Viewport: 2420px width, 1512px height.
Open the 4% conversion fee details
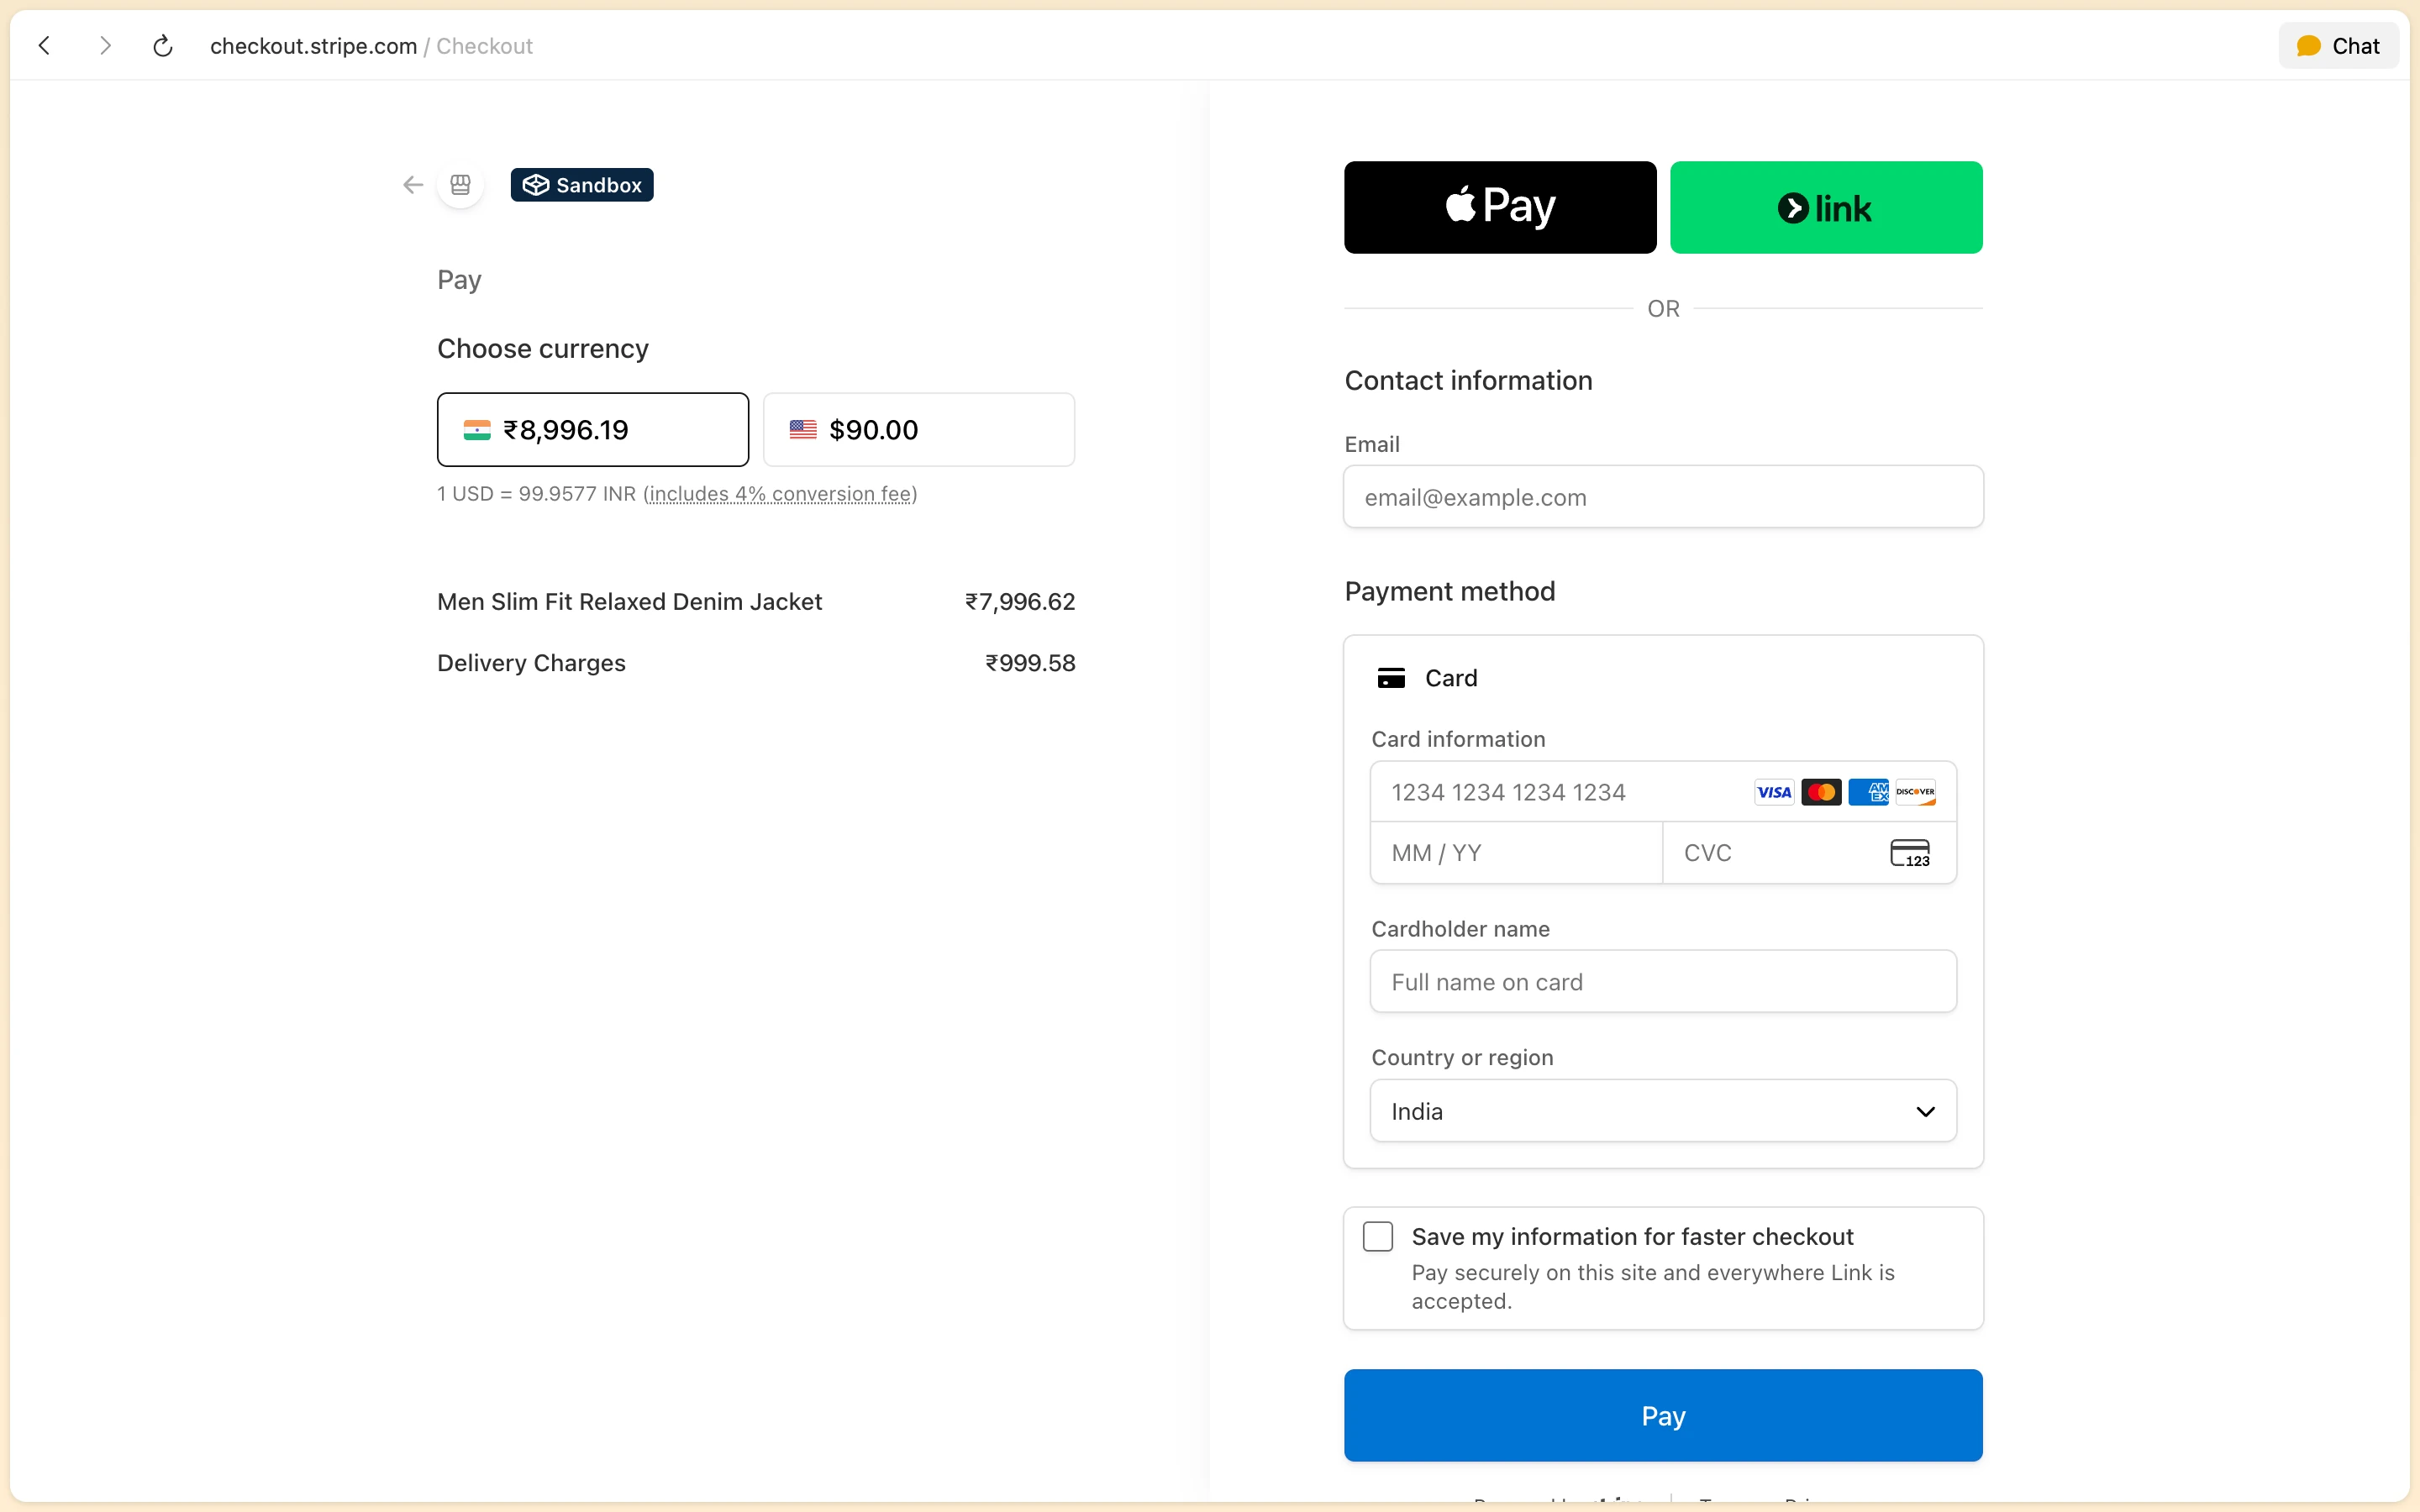(x=780, y=494)
